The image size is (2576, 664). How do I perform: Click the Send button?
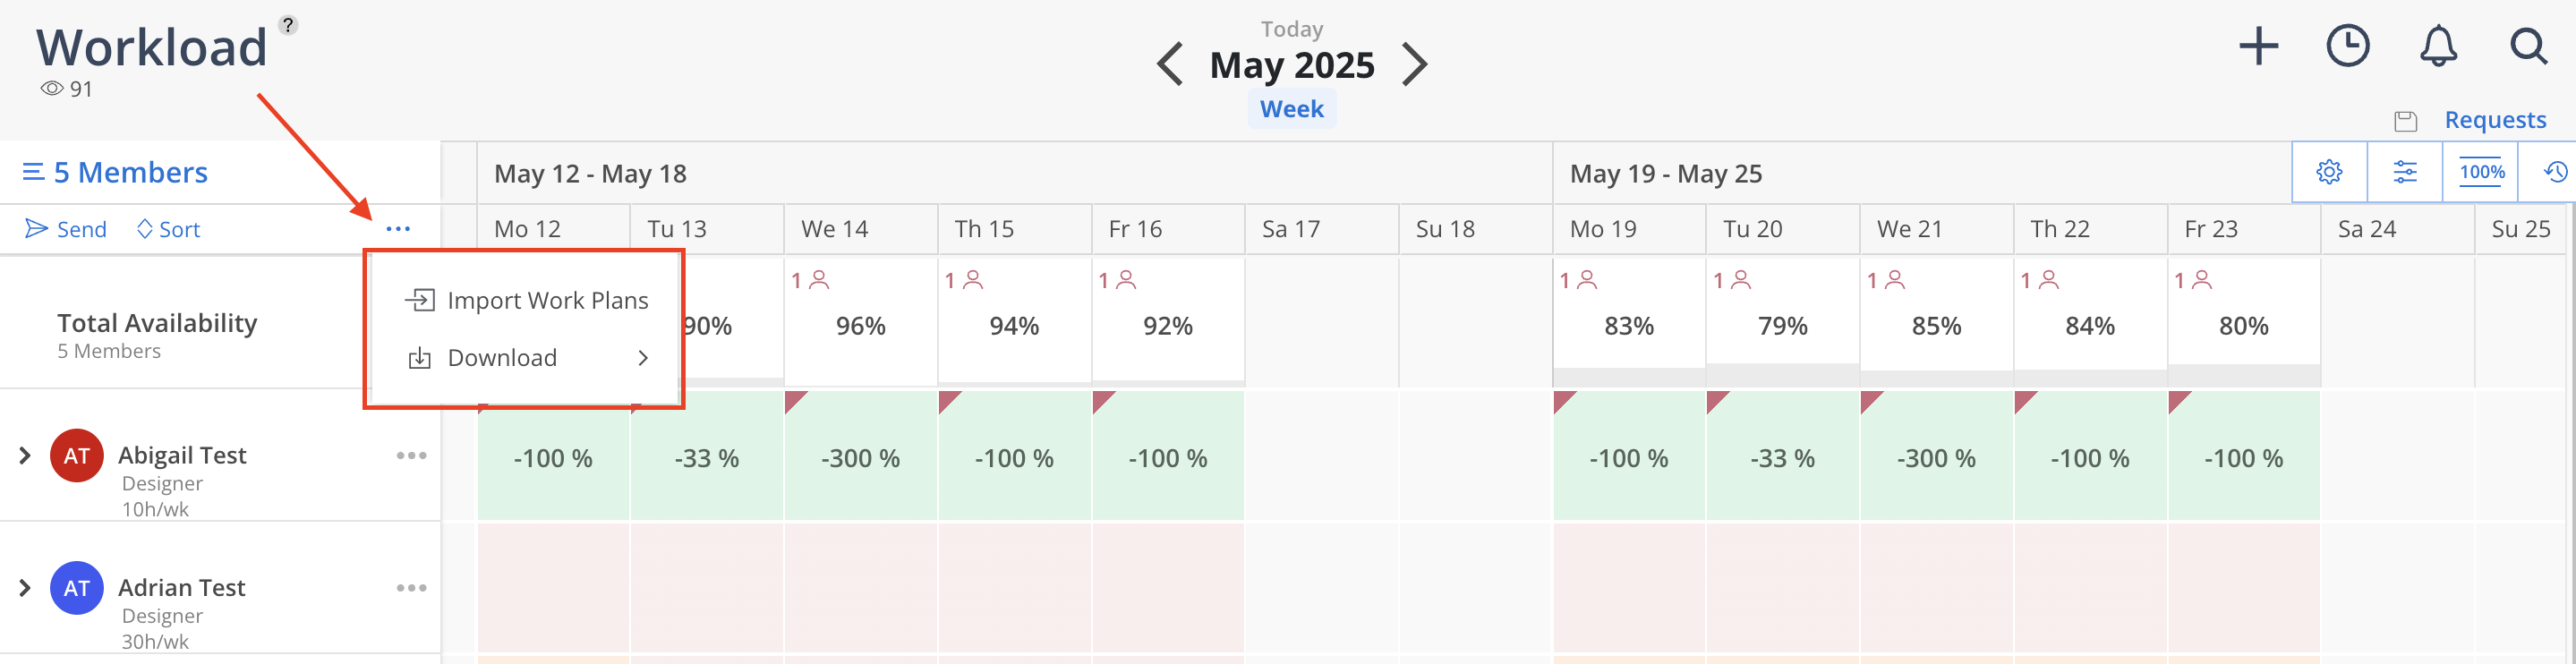tap(66, 229)
